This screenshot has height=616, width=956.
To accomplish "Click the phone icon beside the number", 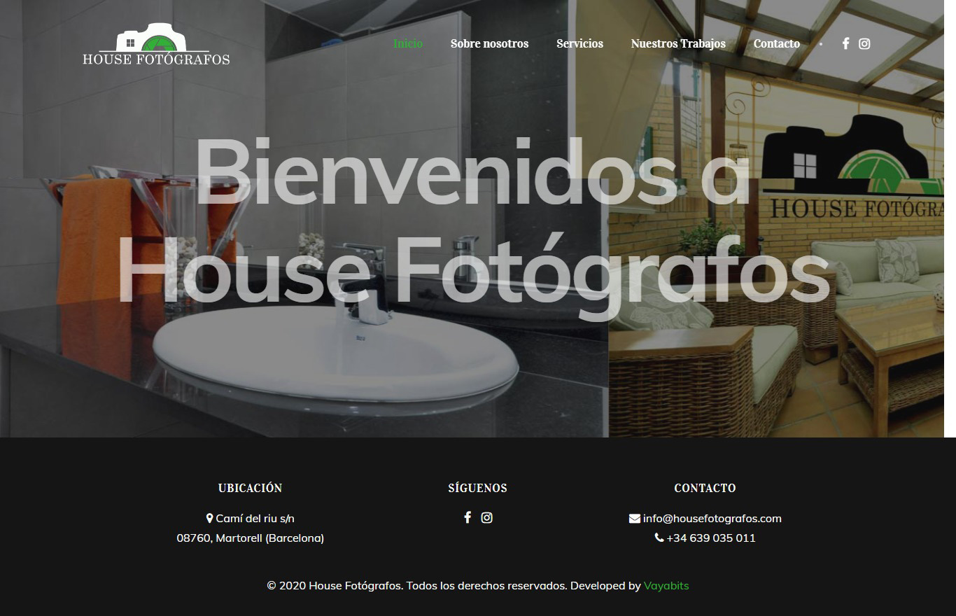I will [659, 538].
